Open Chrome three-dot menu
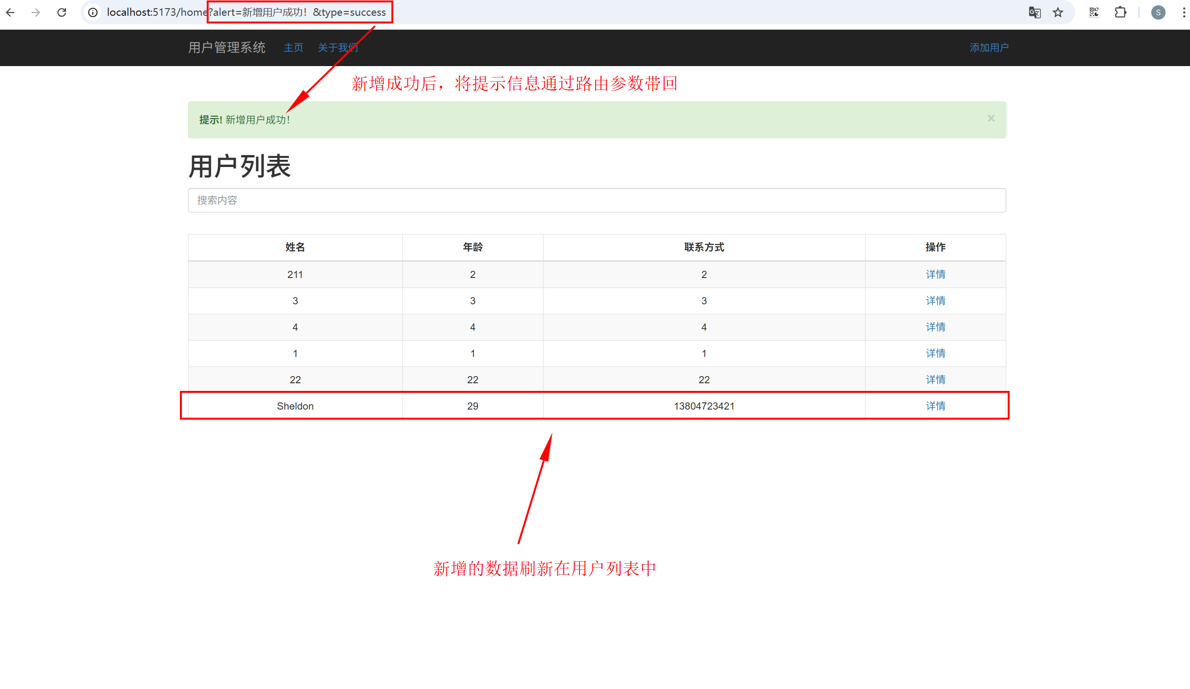This screenshot has height=689, width=1190. [x=1184, y=12]
